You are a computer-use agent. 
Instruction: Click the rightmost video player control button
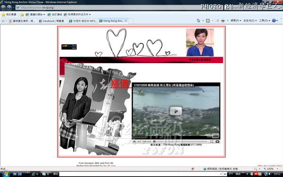[x=217, y=142]
